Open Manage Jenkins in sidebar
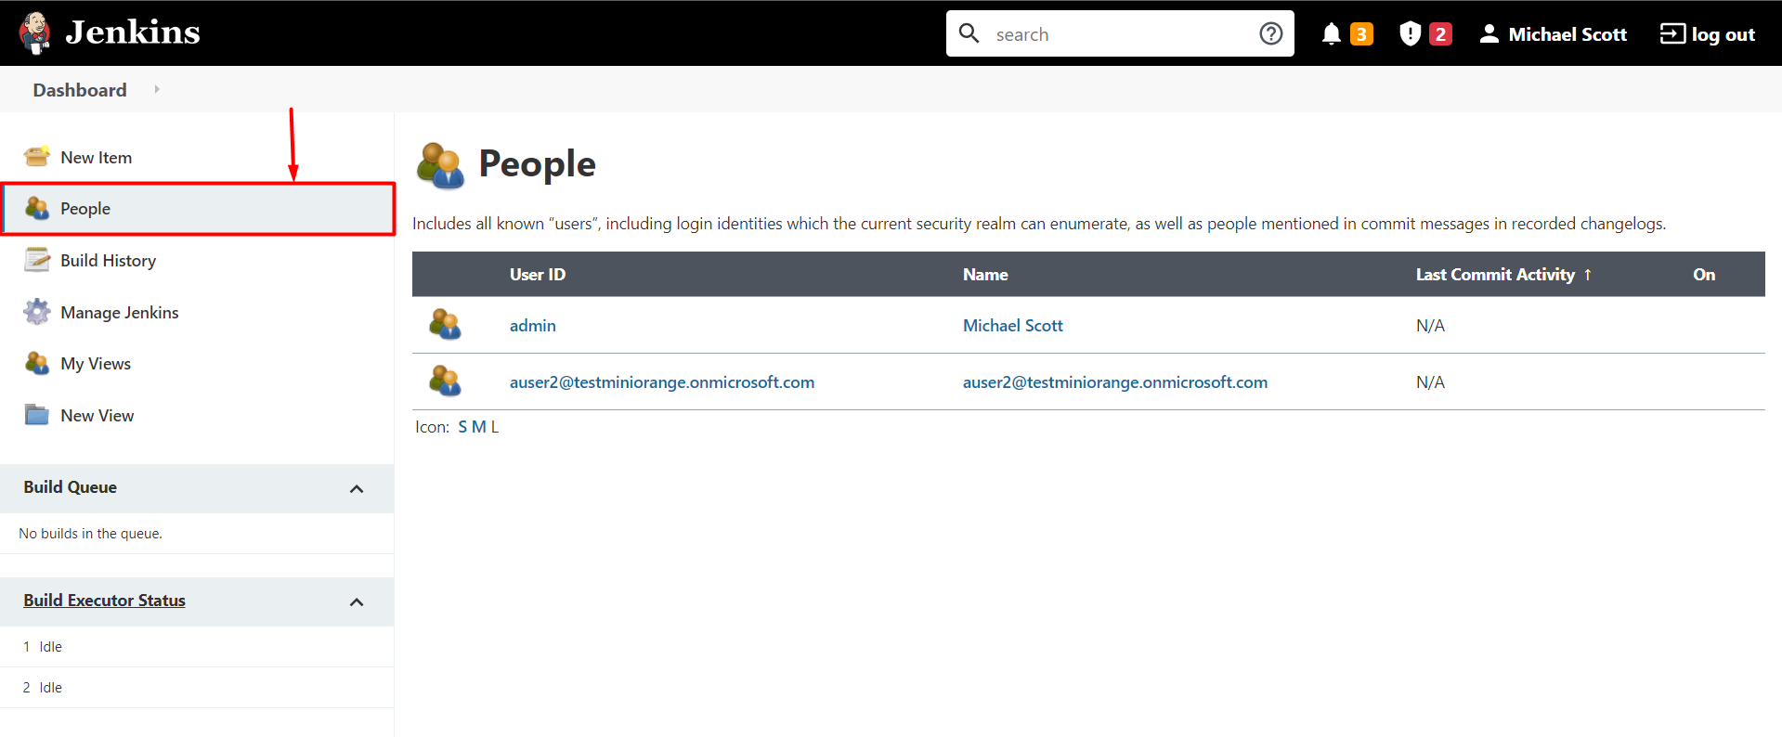This screenshot has height=737, width=1782. click(120, 313)
